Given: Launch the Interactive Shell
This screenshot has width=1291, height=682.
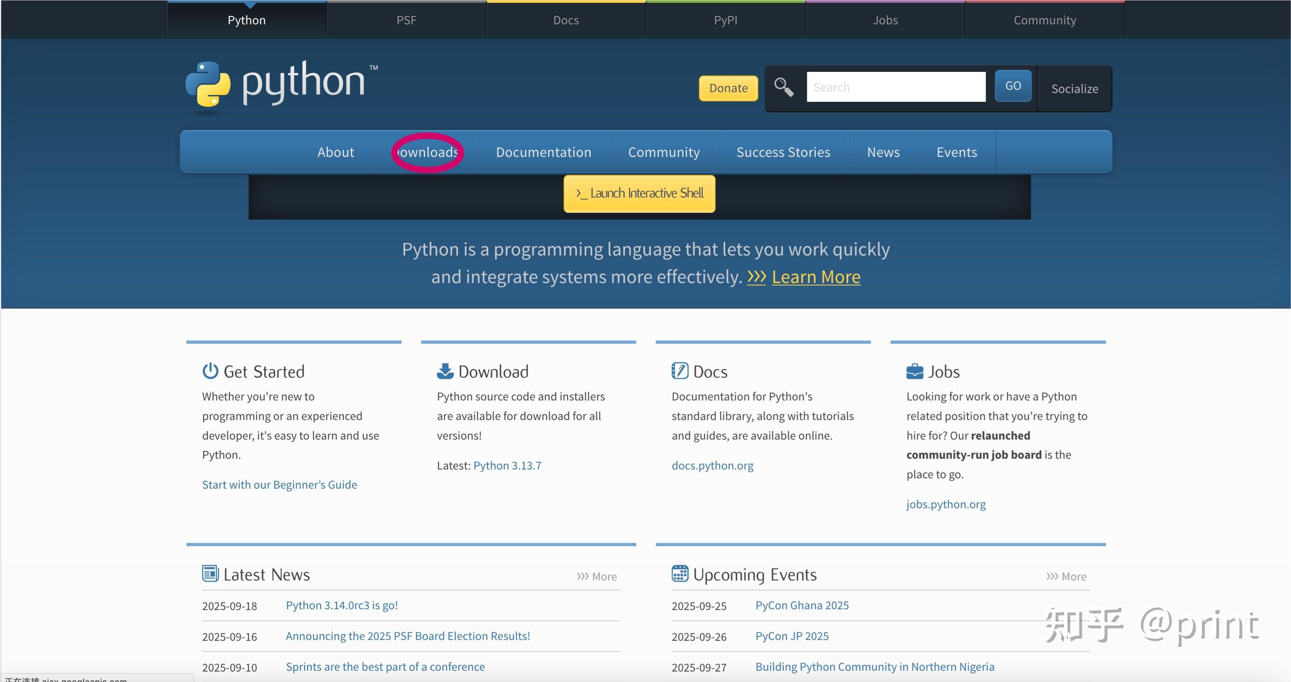Looking at the screenshot, I should [639, 193].
